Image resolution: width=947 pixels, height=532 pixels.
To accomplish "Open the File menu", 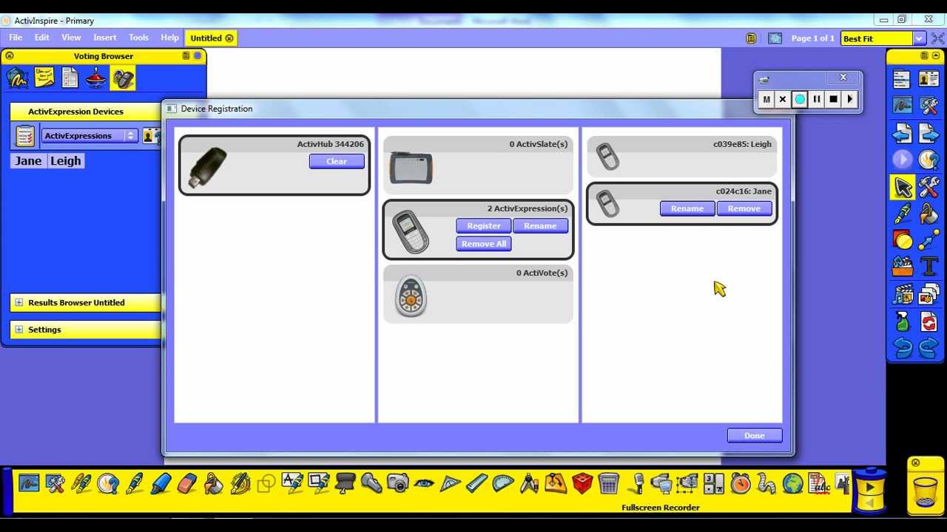I will click(16, 38).
